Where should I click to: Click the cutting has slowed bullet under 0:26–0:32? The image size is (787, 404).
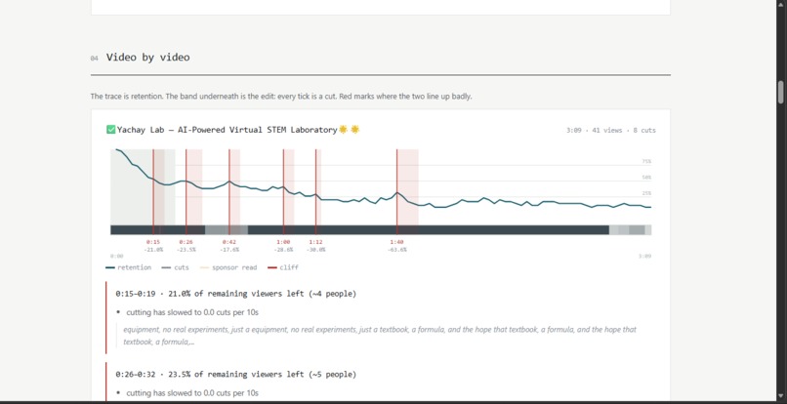coord(192,393)
